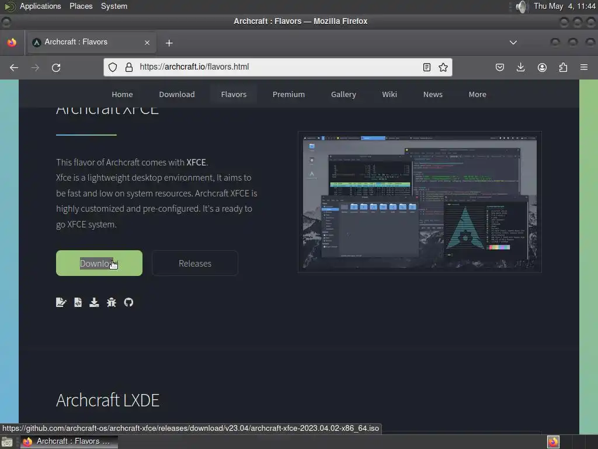Go to the Home page
Viewport: 598px width, 449px height.
pyautogui.click(x=123, y=94)
